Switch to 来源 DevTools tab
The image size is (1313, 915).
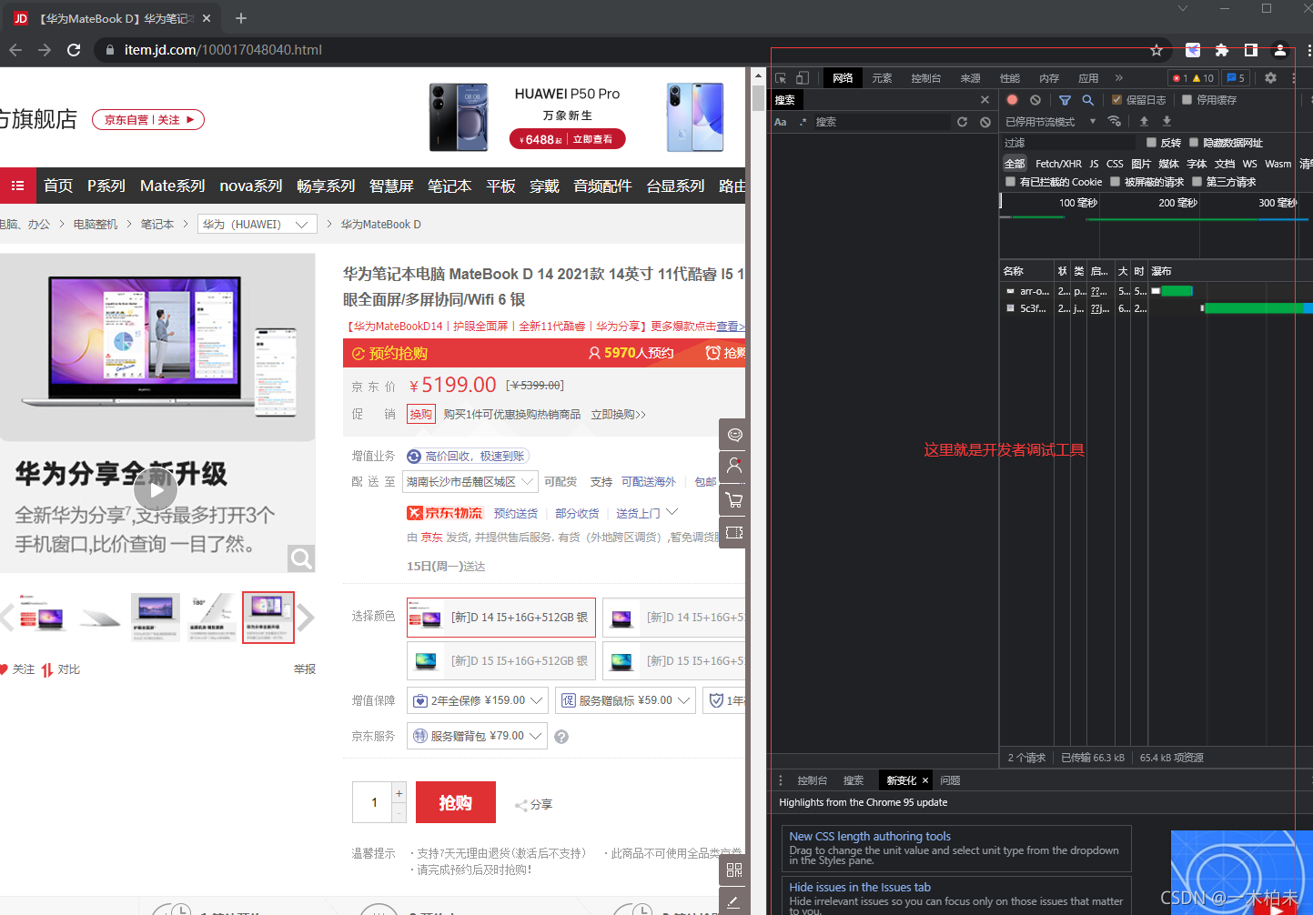point(971,78)
